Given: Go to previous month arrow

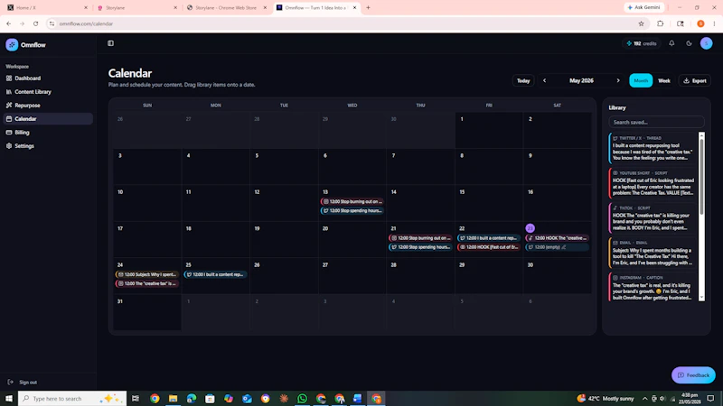Looking at the screenshot, I should pyautogui.click(x=545, y=80).
